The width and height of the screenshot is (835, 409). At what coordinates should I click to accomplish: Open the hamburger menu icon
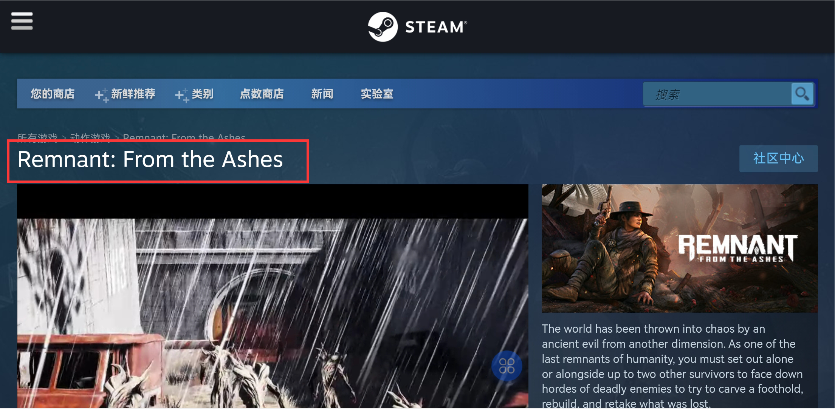coord(22,21)
